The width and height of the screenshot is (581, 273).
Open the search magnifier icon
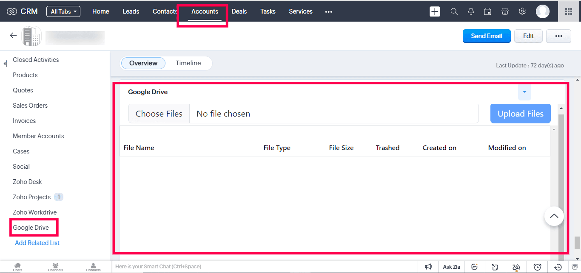pyautogui.click(x=454, y=11)
